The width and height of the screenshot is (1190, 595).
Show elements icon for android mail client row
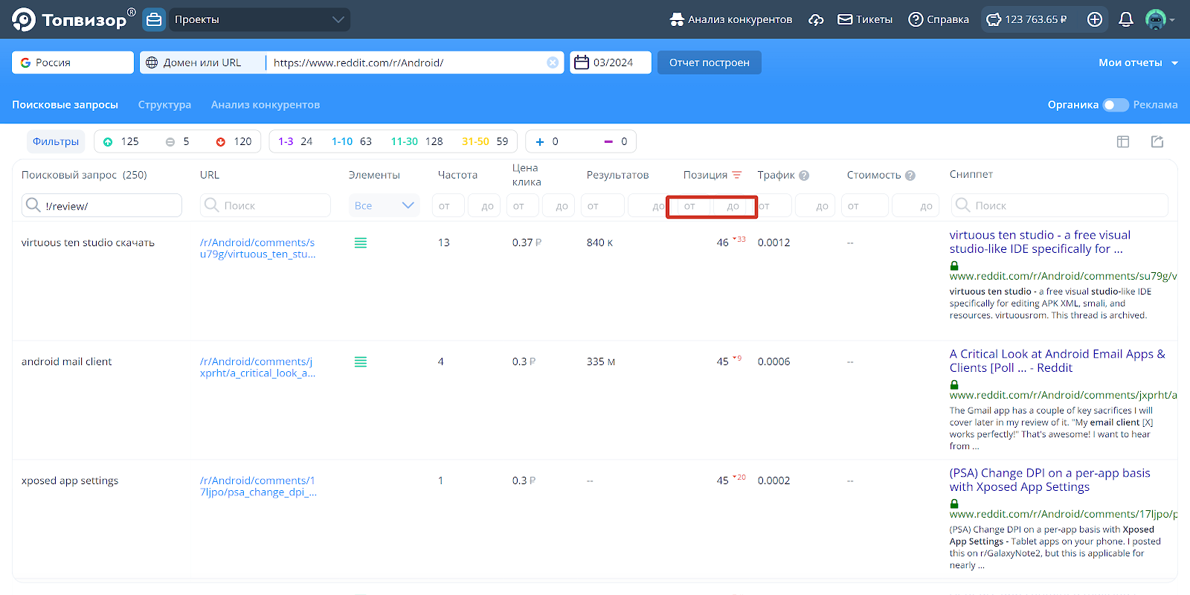(x=361, y=362)
